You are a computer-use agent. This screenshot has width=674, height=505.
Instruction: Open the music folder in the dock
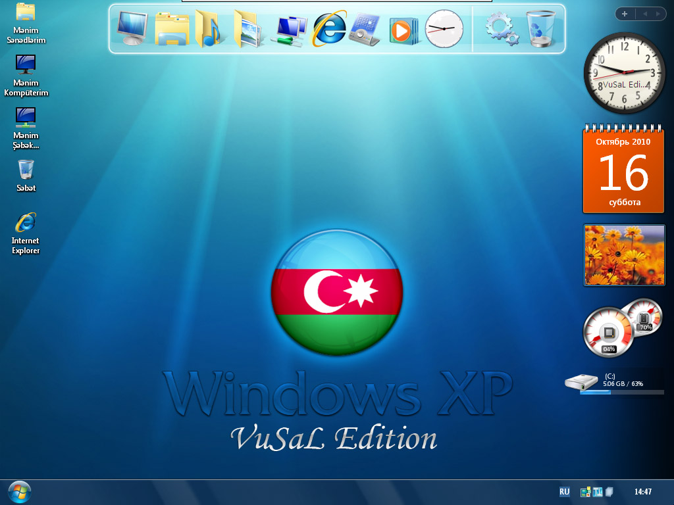tap(208, 28)
